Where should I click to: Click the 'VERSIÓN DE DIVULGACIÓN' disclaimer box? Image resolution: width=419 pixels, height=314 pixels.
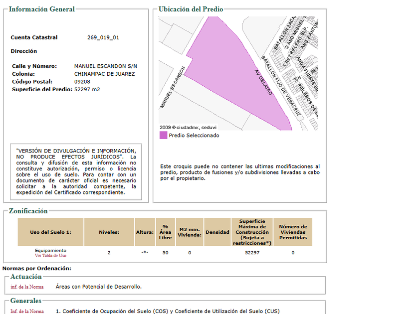point(76,171)
